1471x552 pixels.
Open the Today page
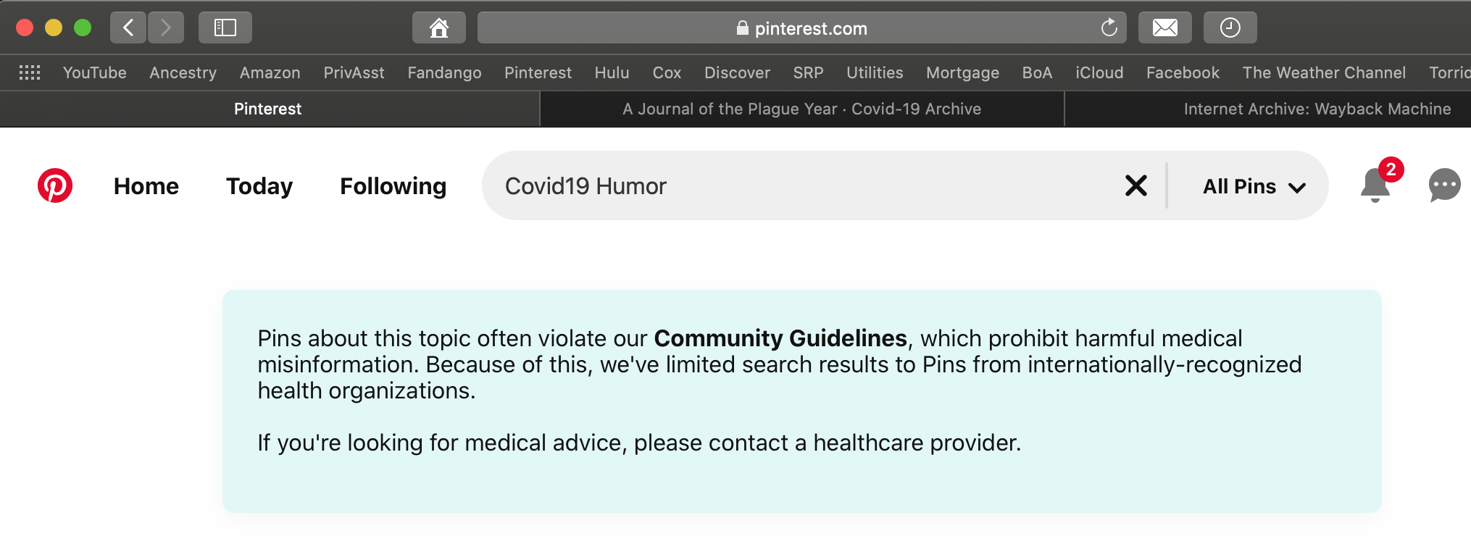[x=259, y=186]
